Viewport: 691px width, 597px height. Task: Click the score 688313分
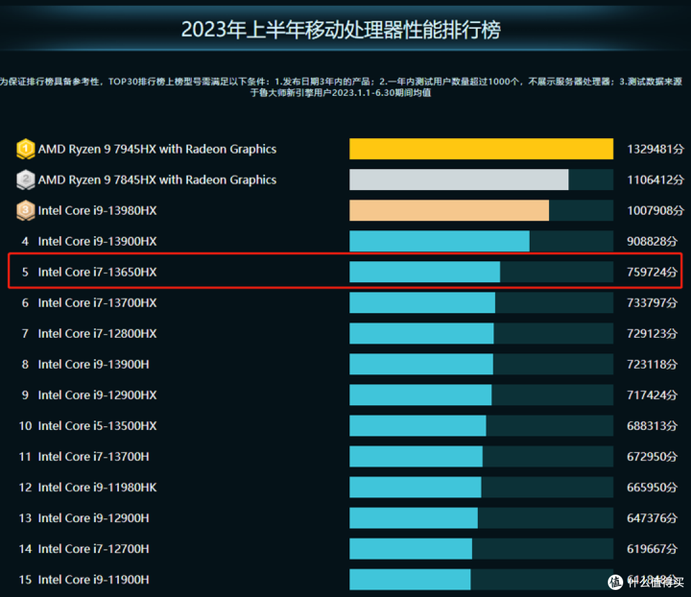pyautogui.click(x=652, y=426)
